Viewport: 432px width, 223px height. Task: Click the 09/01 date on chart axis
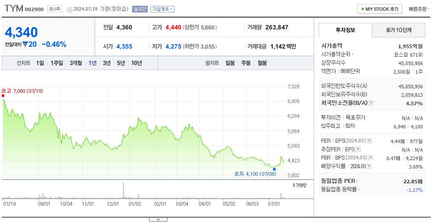point(44,204)
